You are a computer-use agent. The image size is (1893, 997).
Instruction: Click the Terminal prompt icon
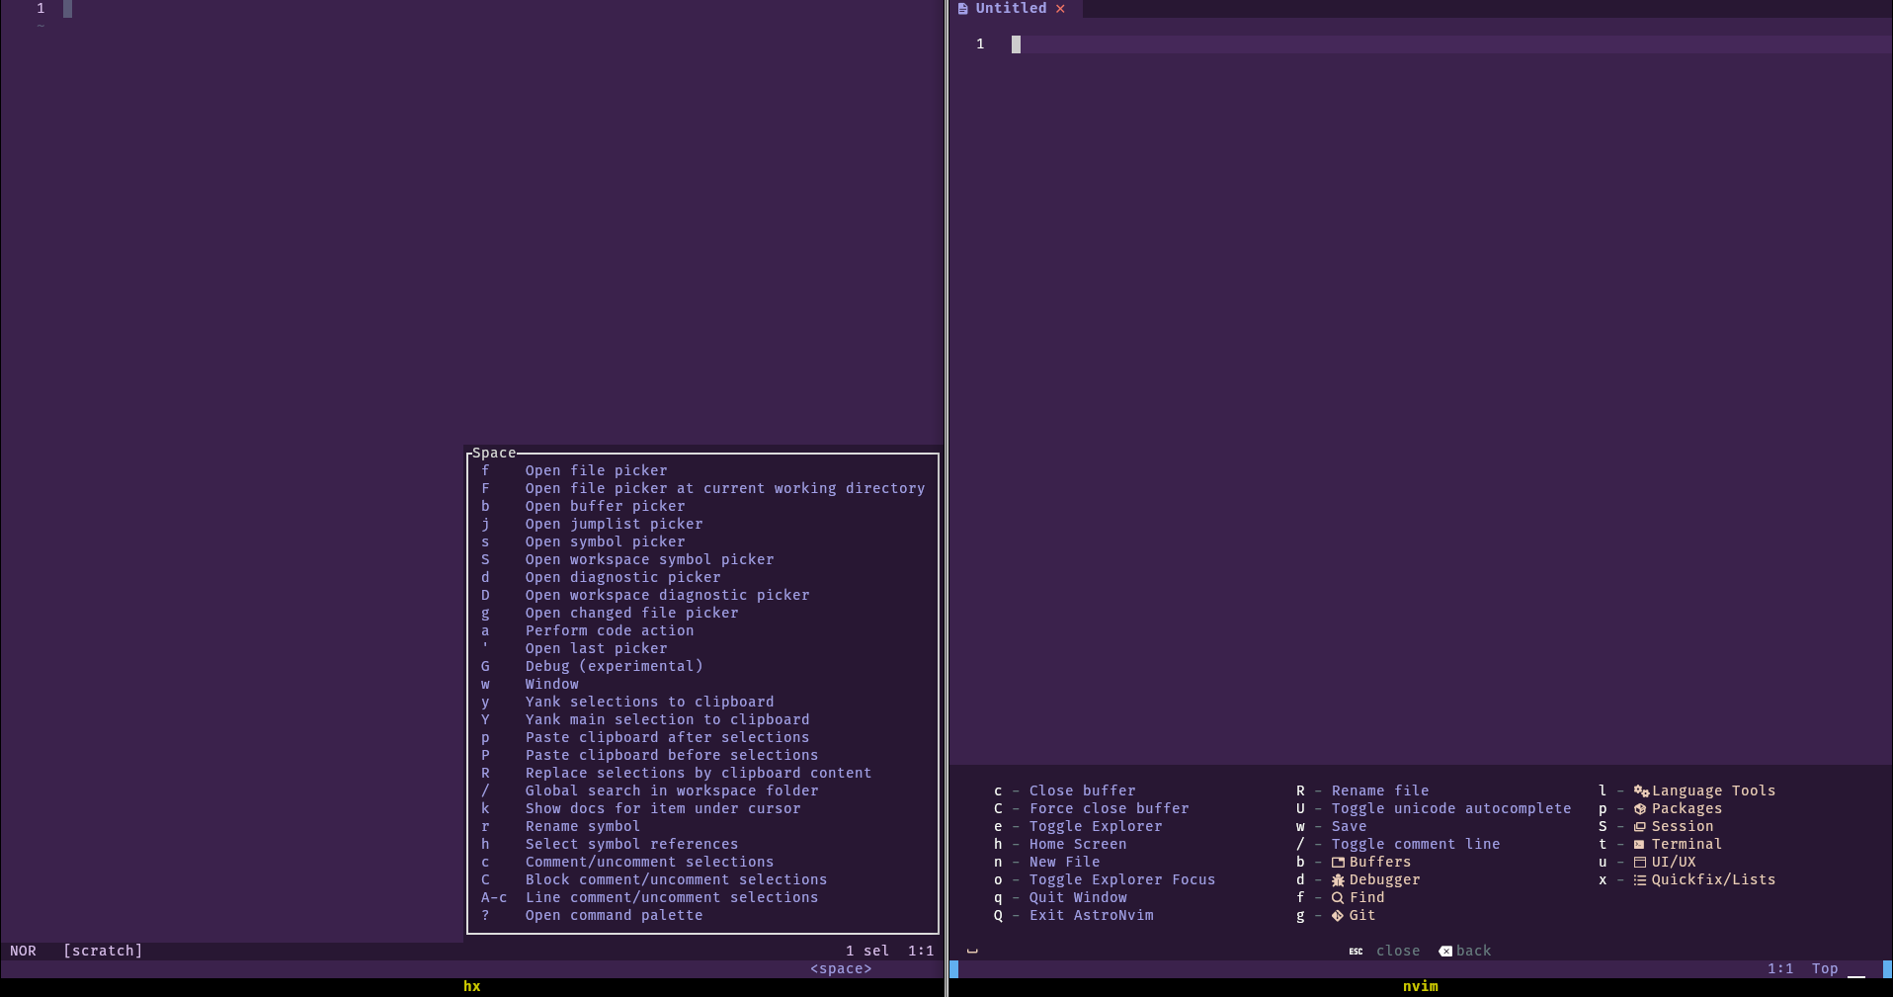tap(1640, 845)
